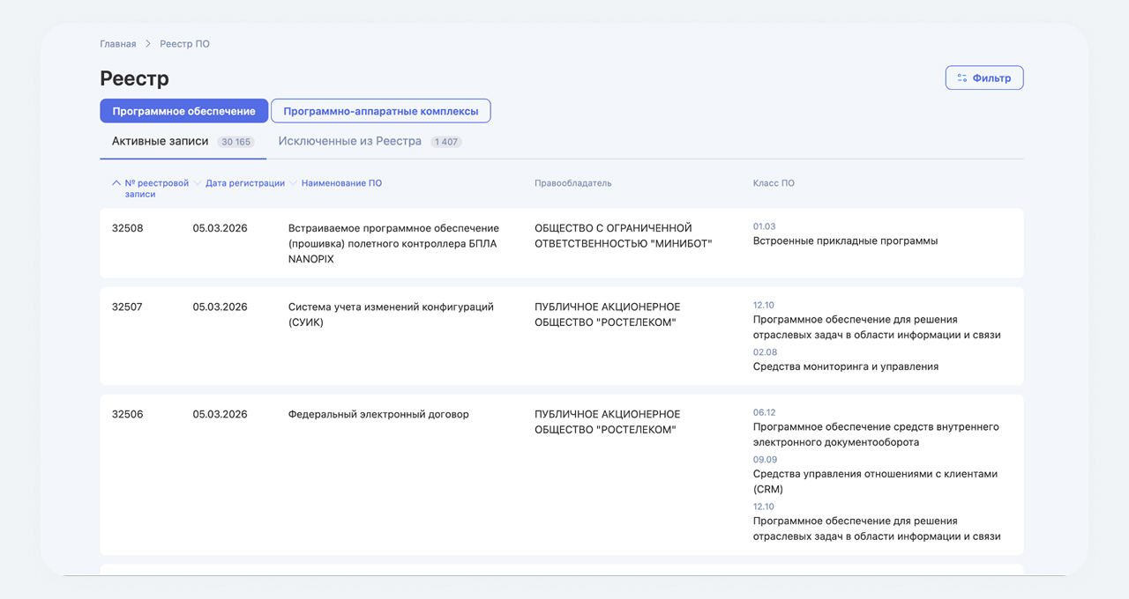Click the Класс ПО column header

(x=774, y=183)
